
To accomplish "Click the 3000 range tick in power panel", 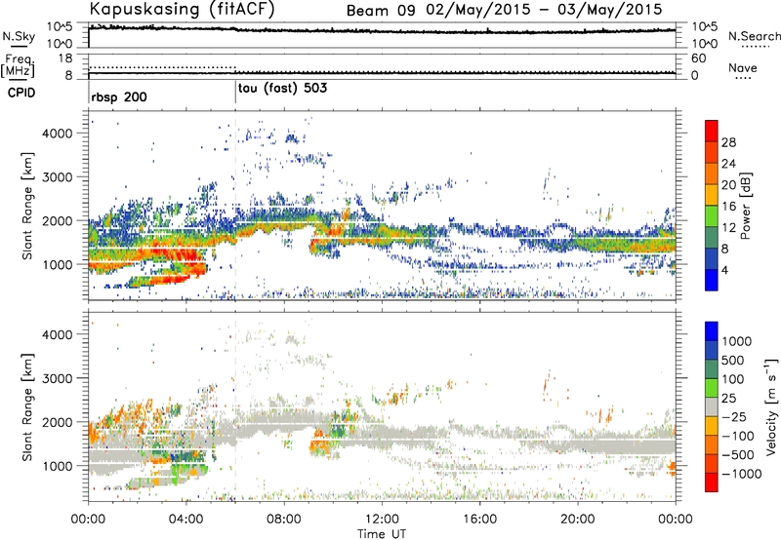I will pyautogui.click(x=57, y=177).
